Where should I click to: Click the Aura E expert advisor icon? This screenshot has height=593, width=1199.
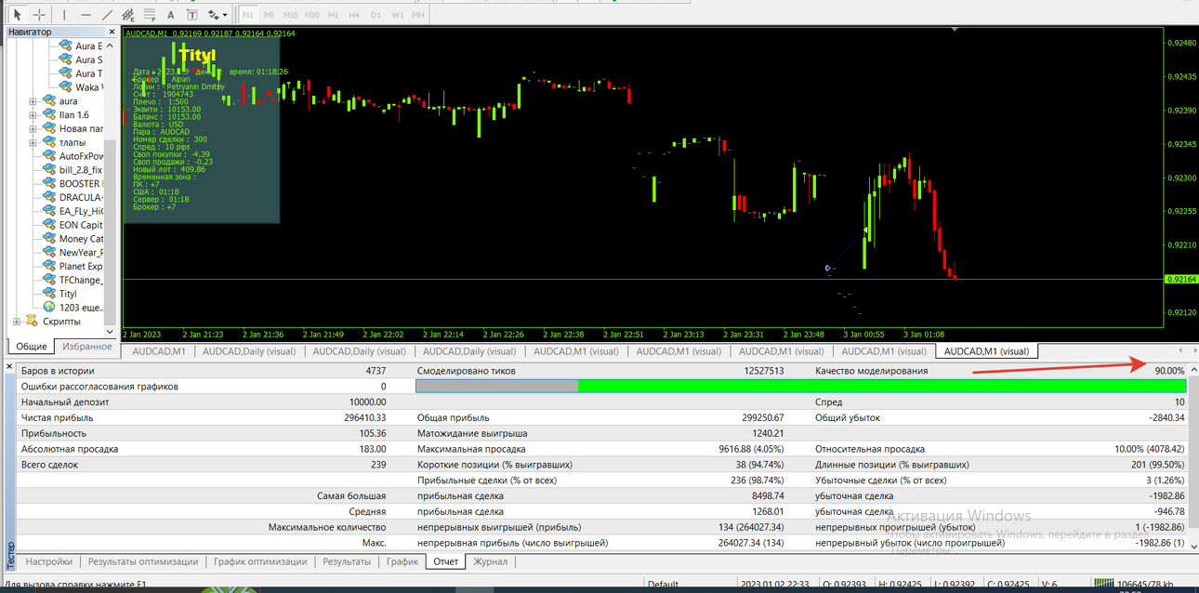64,46
